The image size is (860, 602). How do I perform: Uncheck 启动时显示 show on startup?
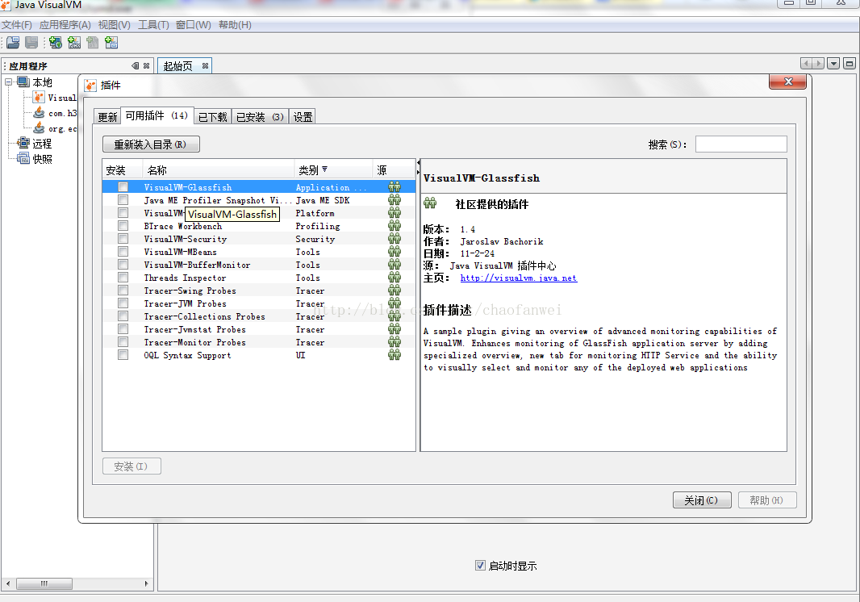pyautogui.click(x=480, y=565)
